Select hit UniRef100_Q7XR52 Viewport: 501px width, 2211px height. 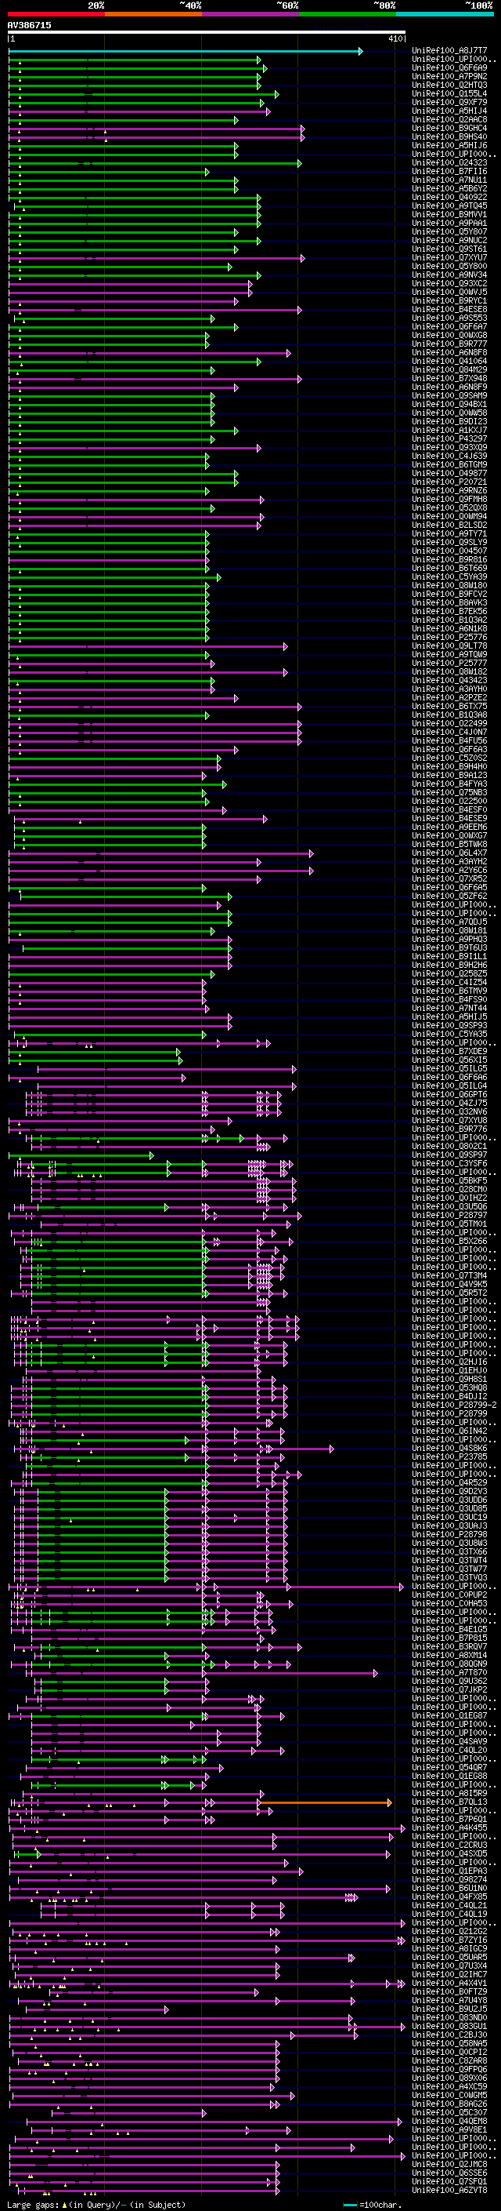click(x=449, y=878)
